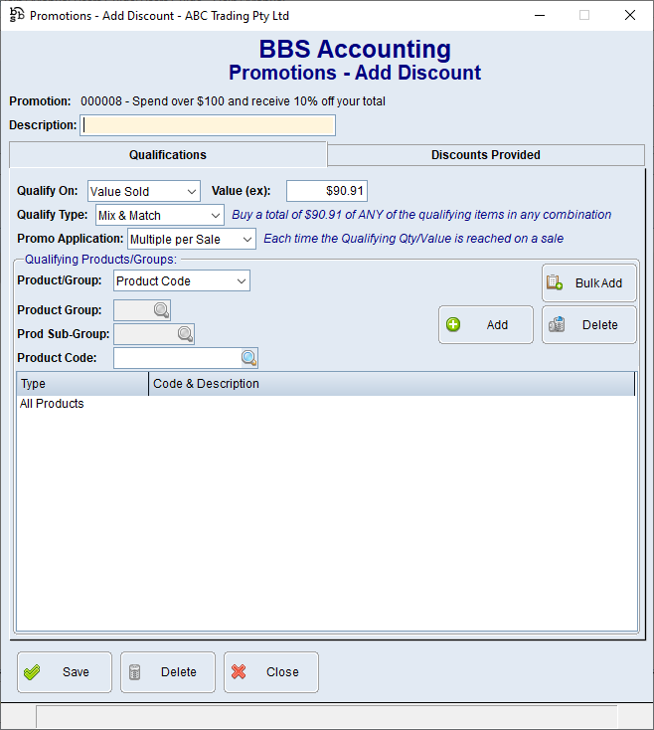
Task: Click Delete button beside the Add button
Action: [588, 325]
